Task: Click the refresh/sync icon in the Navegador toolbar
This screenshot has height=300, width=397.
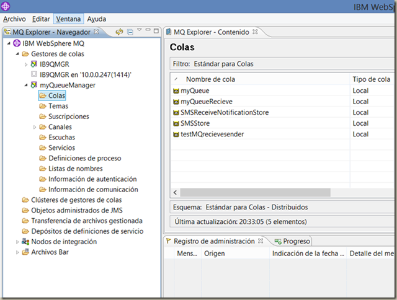Action: tap(119, 32)
